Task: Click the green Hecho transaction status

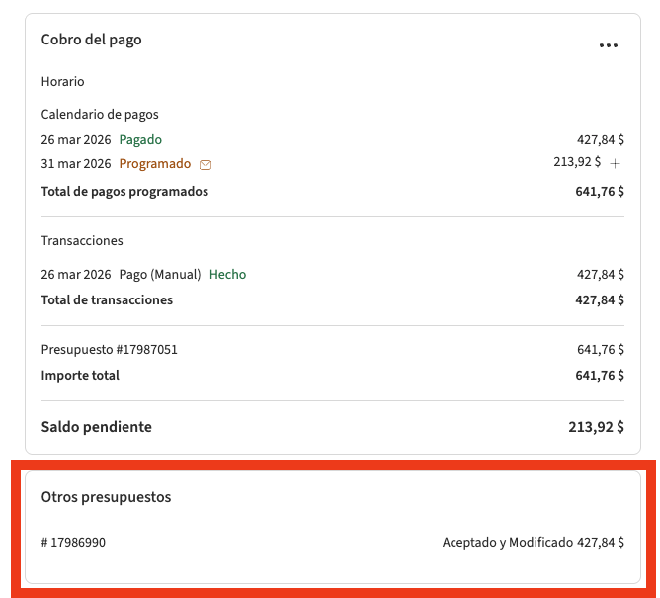Action: [227, 274]
